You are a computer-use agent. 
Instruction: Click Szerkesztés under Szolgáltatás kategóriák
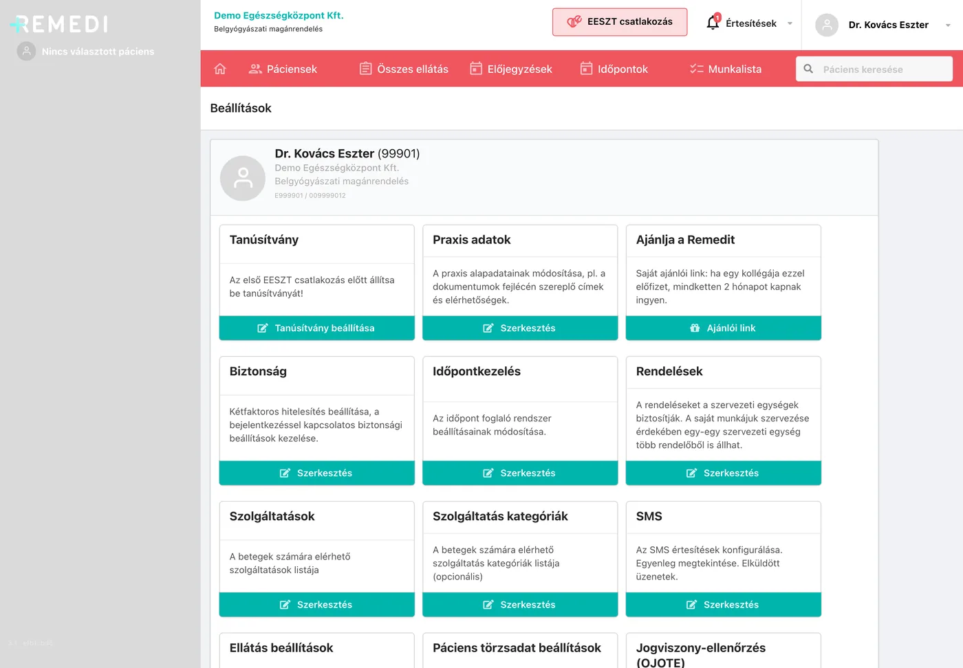(520, 605)
